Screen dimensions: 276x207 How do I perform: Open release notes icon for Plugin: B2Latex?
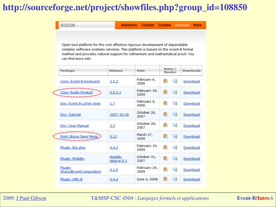pyautogui.click(x=166, y=147)
